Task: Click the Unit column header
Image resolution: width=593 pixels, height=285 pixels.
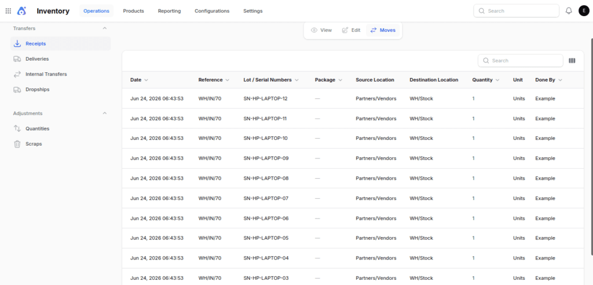Action: point(517,80)
